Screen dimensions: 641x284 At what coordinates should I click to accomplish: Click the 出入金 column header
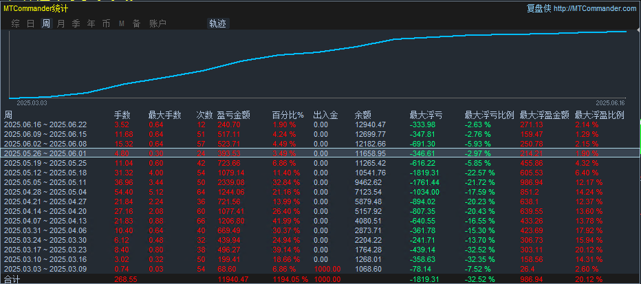(x=325, y=116)
